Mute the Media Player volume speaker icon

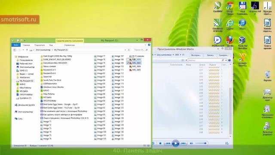coord(191,143)
